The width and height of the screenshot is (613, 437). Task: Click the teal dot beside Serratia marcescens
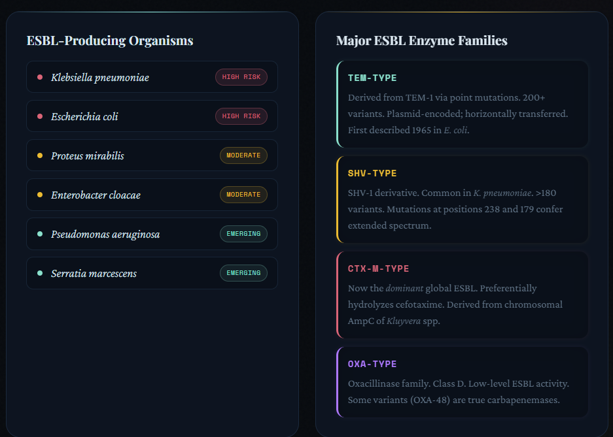[x=40, y=273]
